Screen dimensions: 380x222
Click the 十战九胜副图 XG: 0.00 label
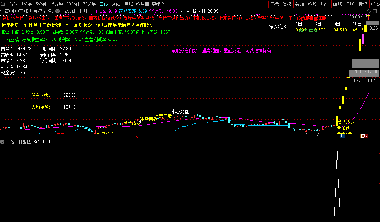(28, 142)
